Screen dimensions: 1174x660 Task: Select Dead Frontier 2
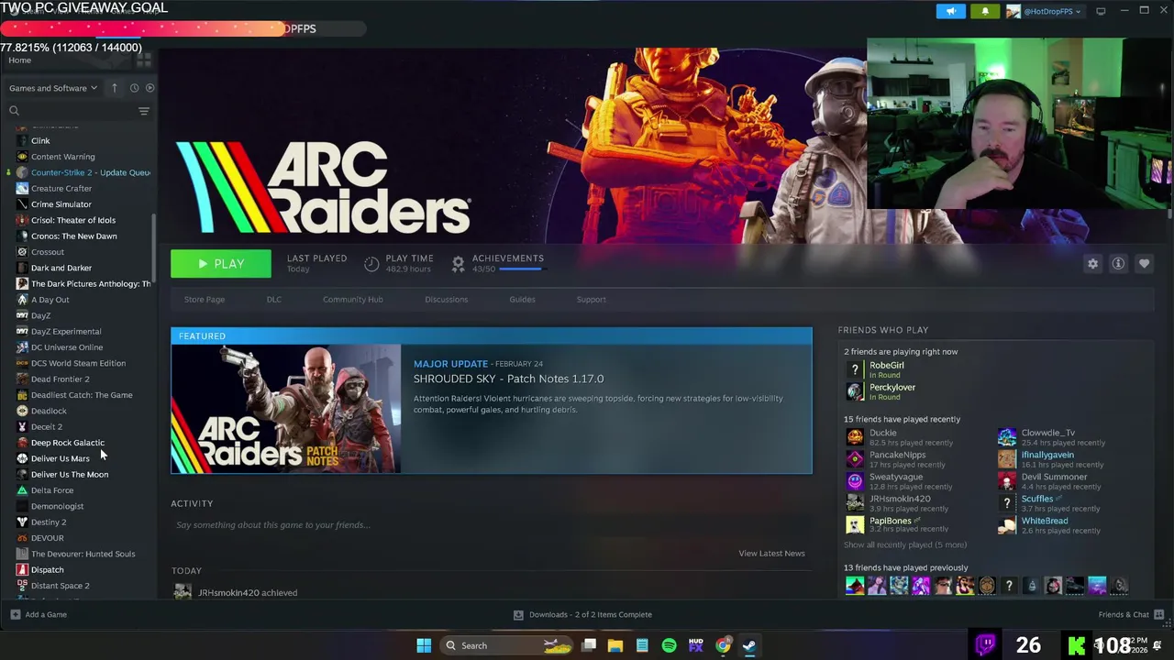pyautogui.click(x=60, y=379)
